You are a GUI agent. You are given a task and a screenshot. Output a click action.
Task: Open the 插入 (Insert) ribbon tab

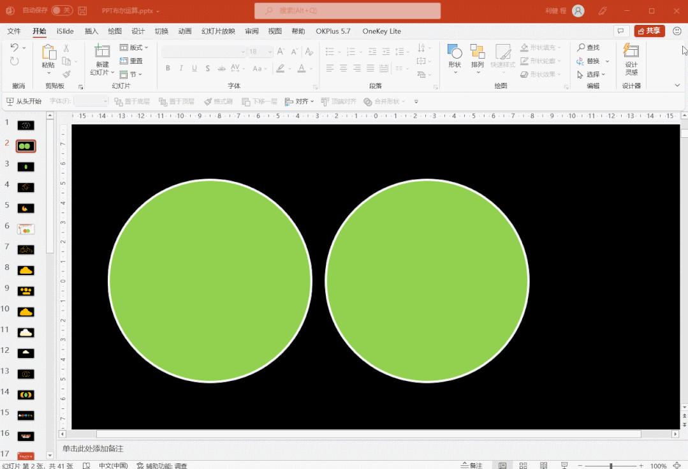tap(92, 31)
